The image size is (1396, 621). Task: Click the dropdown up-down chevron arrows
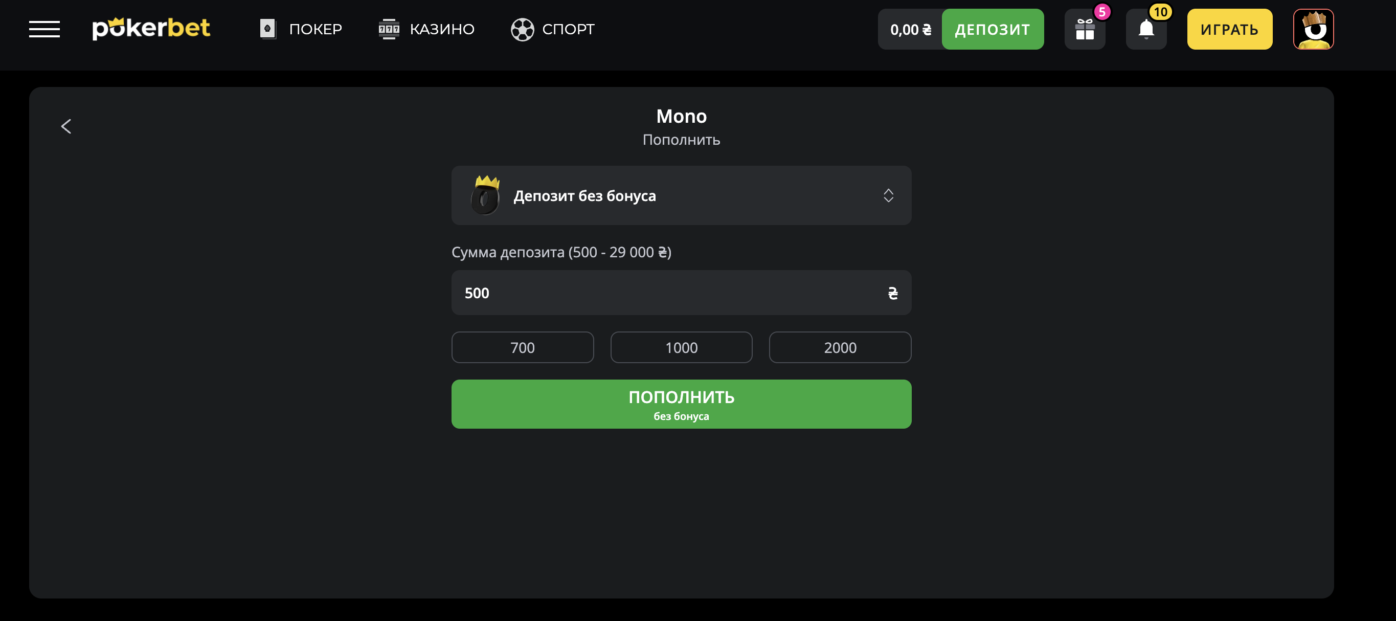pyautogui.click(x=888, y=195)
